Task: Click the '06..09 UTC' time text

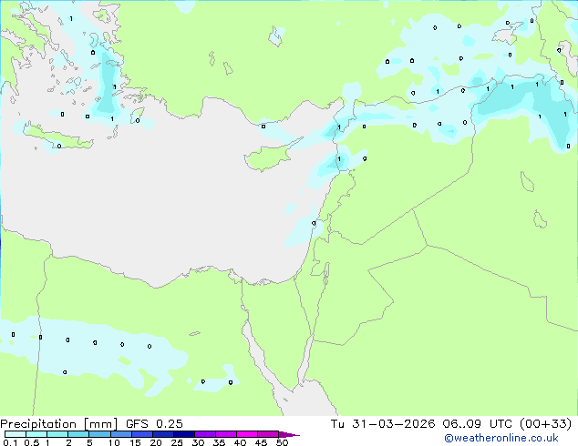Action: pos(478,424)
